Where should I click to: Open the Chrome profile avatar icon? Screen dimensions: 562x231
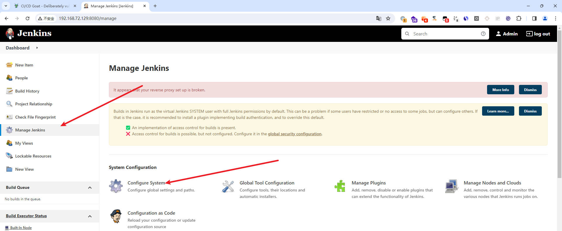pos(545,18)
